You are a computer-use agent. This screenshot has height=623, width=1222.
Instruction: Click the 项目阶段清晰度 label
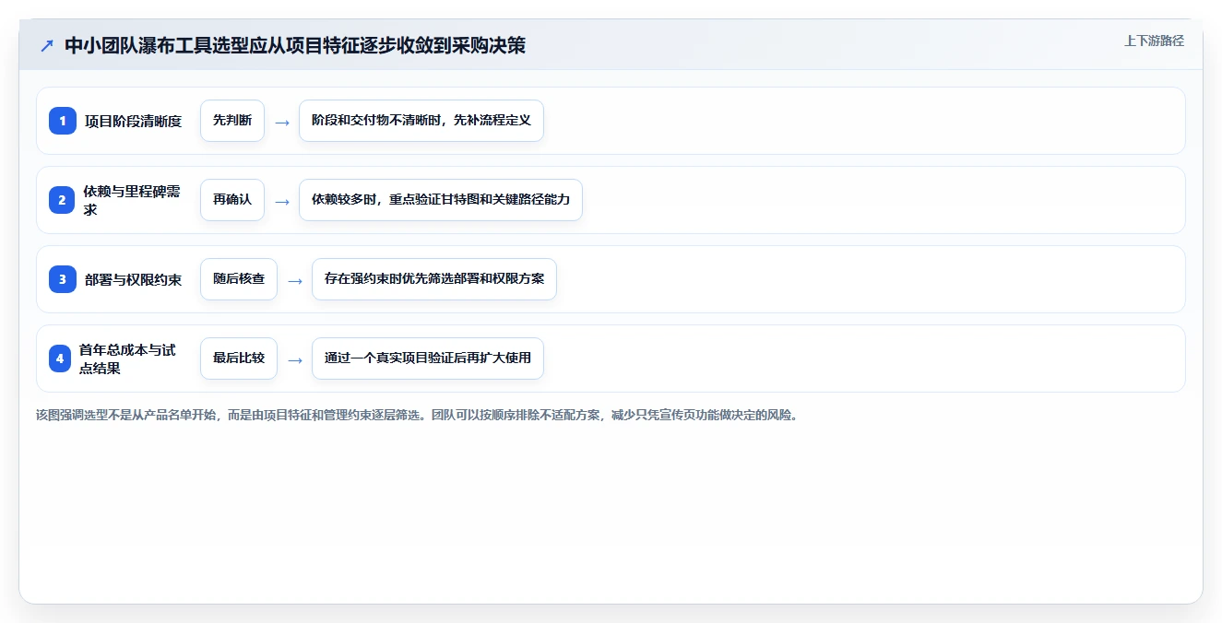click(133, 121)
